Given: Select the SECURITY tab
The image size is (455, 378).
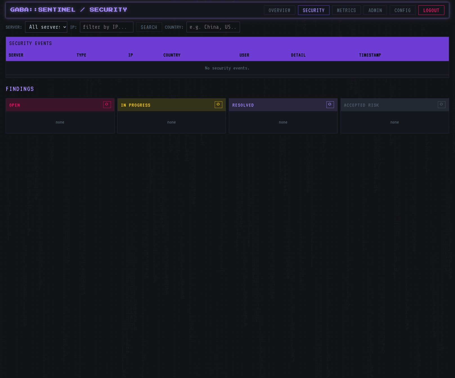Looking at the screenshot, I should pos(313,10).
